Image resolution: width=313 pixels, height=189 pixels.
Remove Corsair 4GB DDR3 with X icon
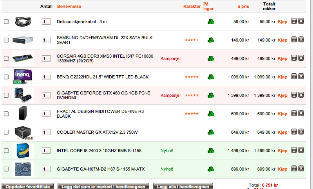click(x=301, y=58)
